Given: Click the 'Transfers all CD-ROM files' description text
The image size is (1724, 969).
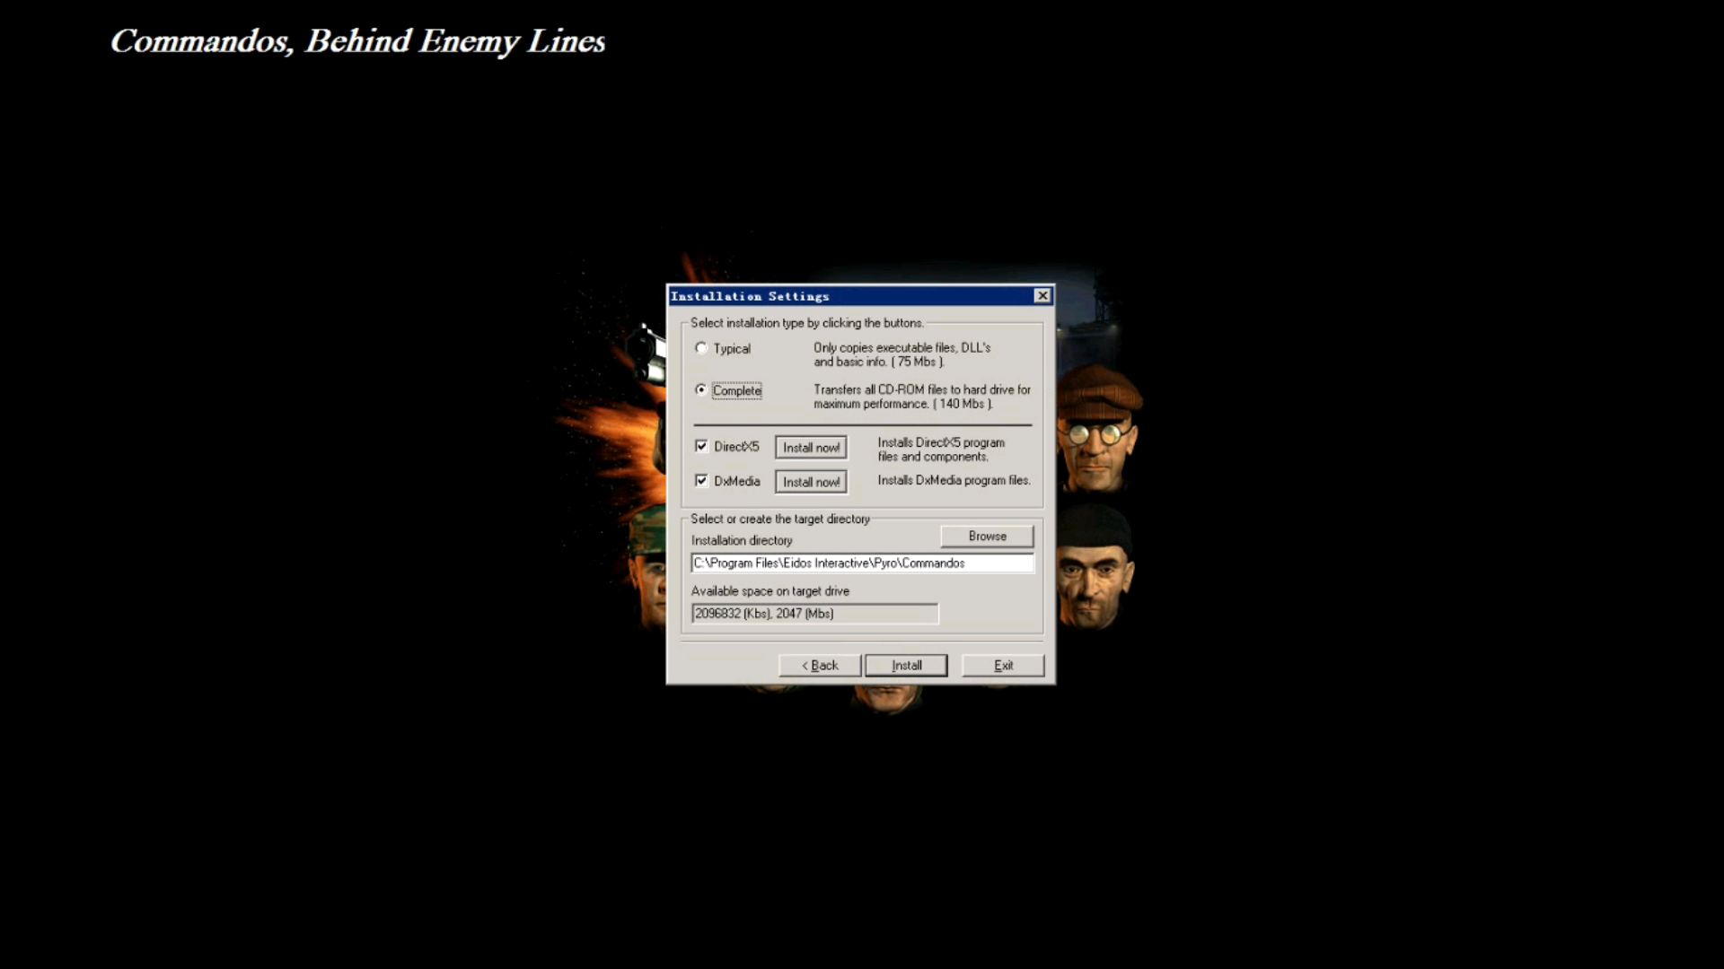Looking at the screenshot, I should (922, 397).
